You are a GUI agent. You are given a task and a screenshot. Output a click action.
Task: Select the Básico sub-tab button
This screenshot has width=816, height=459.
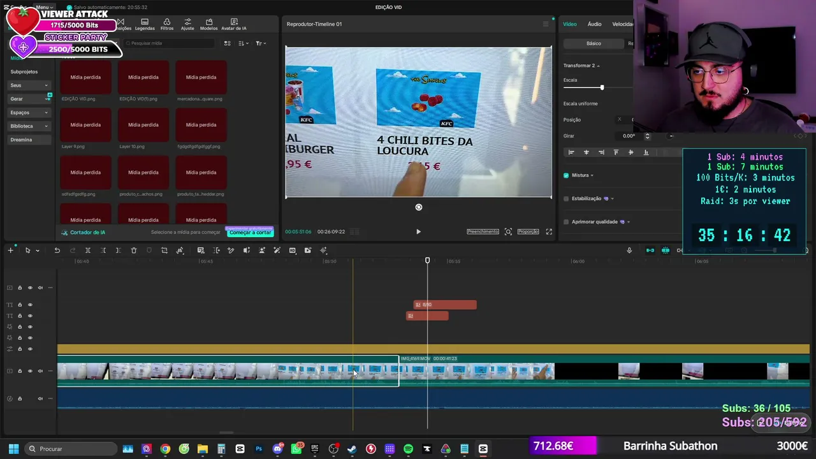coord(594,43)
